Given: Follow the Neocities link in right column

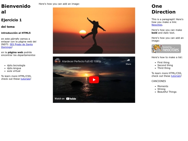Looking at the screenshot, I should tap(157, 25).
